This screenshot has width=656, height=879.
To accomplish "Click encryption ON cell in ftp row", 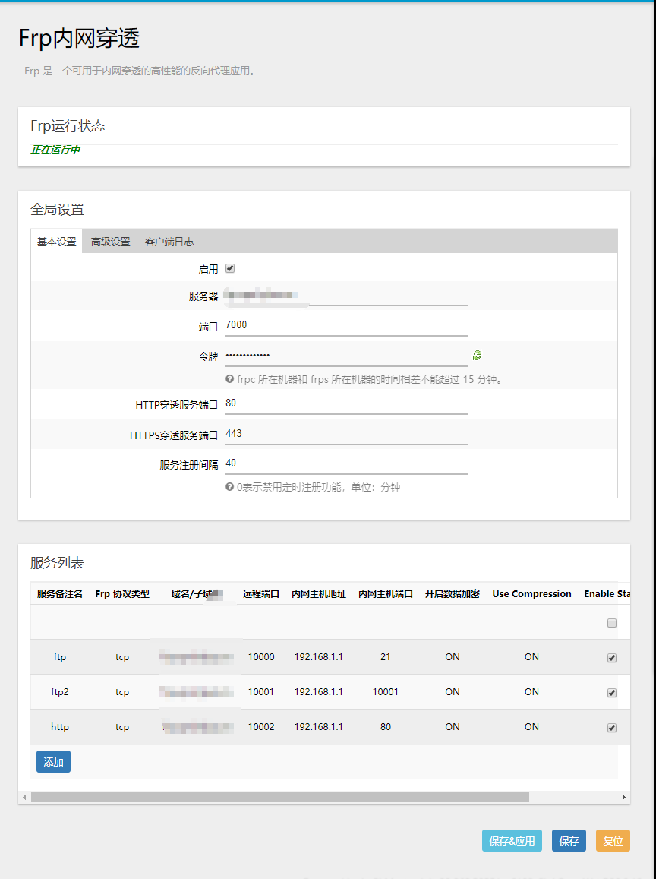I will click(452, 657).
